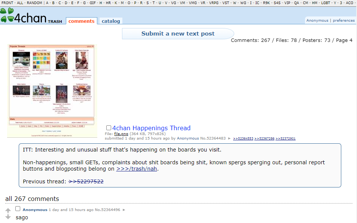Enlarge the Popular Threads thumbnail image
The image size is (357, 223).
pyautogui.click(x=52, y=91)
